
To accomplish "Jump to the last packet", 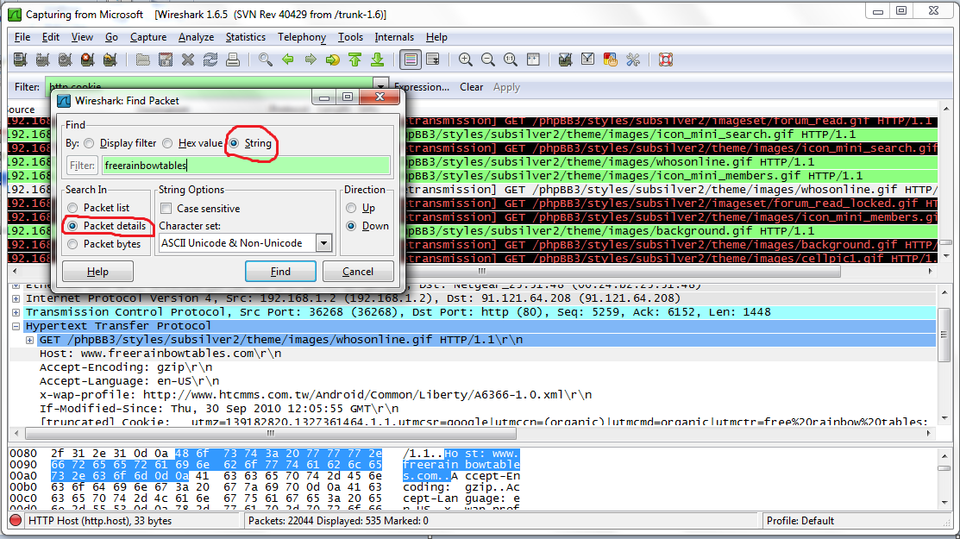I will coord(378,60).
